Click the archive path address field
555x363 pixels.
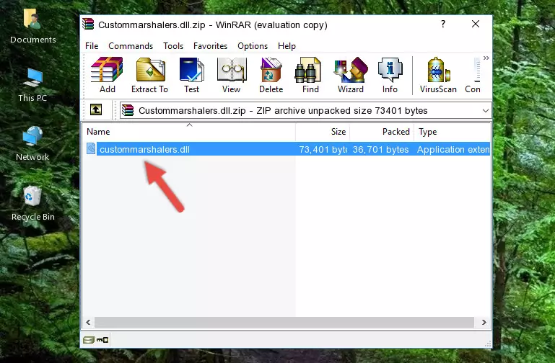pos(305,110)
